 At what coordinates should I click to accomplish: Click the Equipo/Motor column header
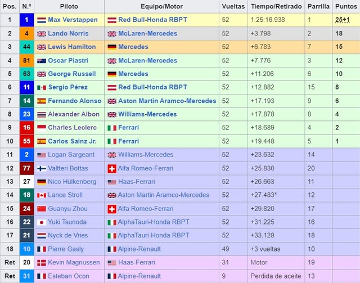click(x=161, y=6)
